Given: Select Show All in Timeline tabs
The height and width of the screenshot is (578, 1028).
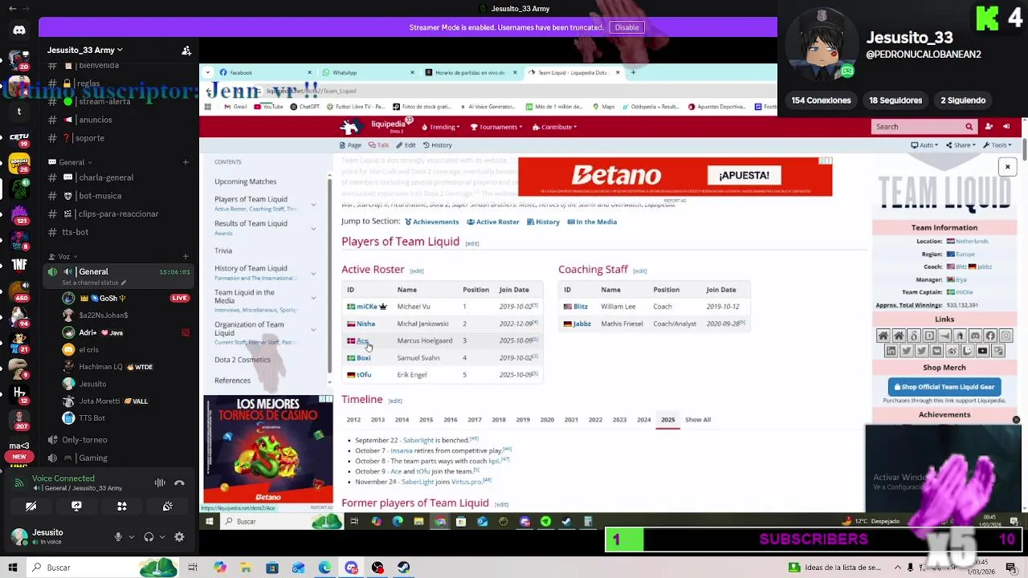Looking at the screenshot, I should tap(697, 420).
